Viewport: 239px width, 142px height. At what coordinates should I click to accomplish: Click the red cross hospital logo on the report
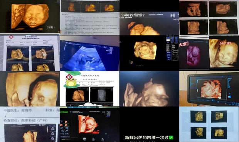coord(11,37)
